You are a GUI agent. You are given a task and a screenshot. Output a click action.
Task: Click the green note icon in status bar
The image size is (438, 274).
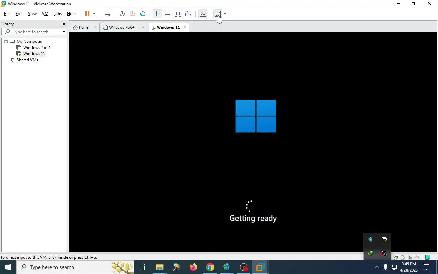(427, 257)
